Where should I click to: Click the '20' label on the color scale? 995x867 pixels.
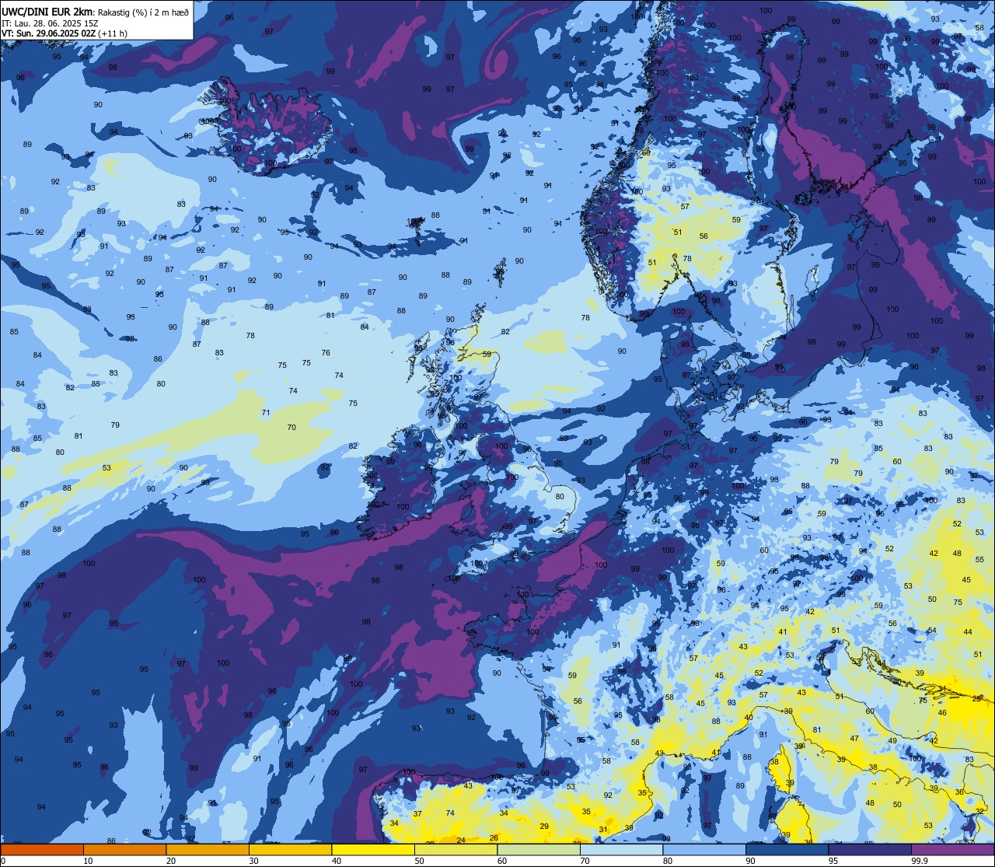(171, 861)
